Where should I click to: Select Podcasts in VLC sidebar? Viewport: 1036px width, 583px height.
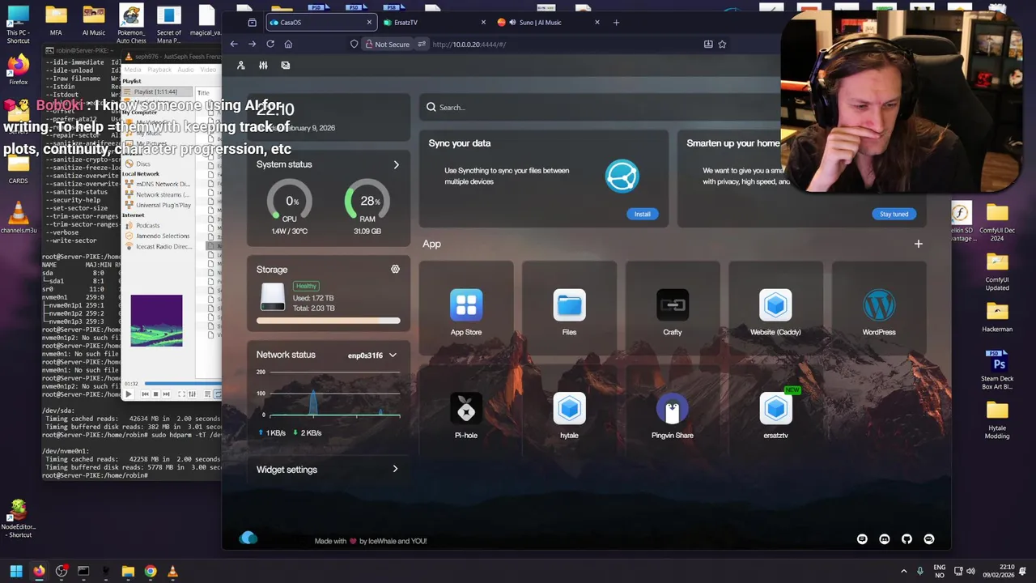click(x=148, y=225)
